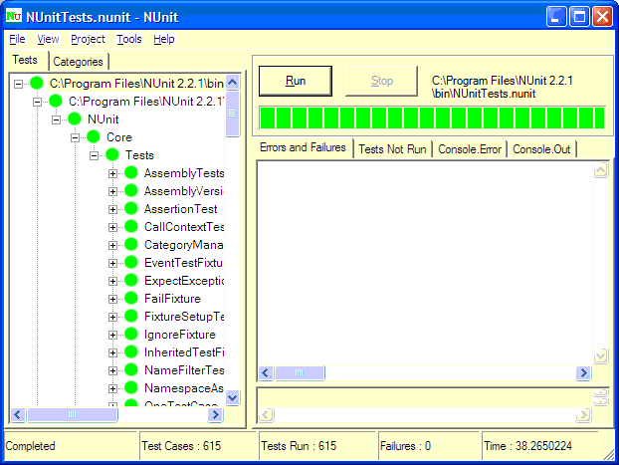The image size is (619, 465).
Task: Click errors list horizontal scroll right arrow
Action: 583,372
